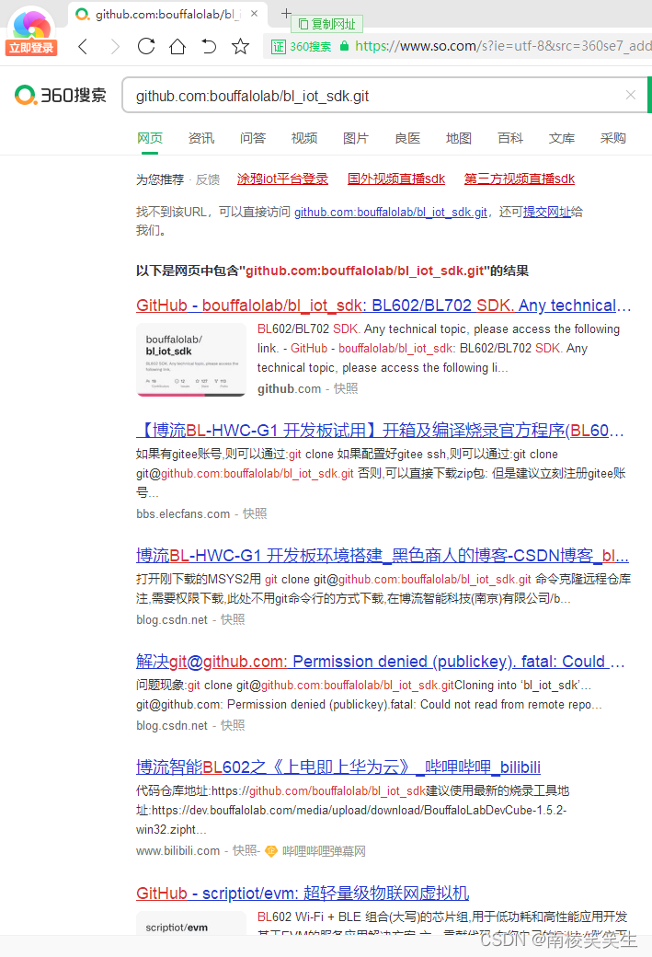The height and width of the screenshot is (957, 652).
Task: Switch to the 问答 tab
Action: [x=253, y=139]
